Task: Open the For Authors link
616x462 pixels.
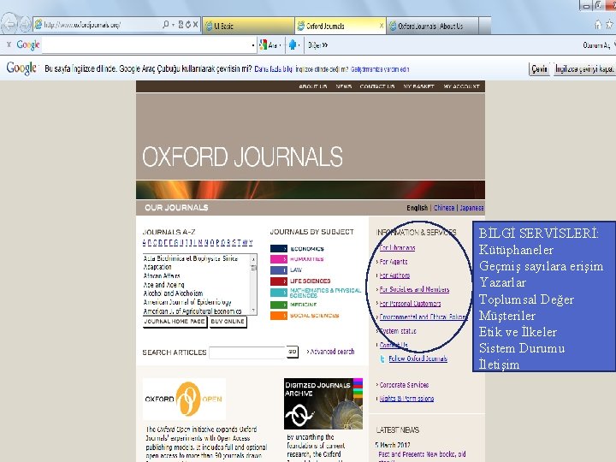Action: tap(394, 275)
